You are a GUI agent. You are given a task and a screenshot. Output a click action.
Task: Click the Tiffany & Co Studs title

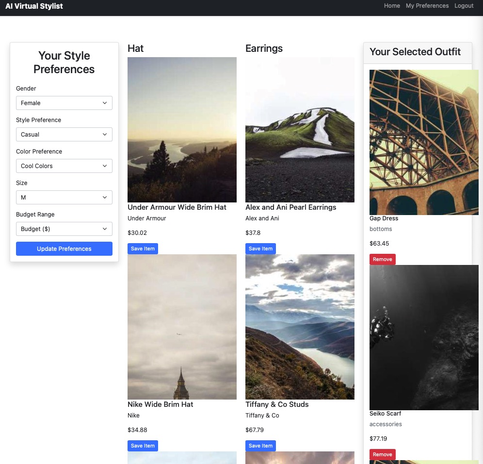[x=277, y=404]
